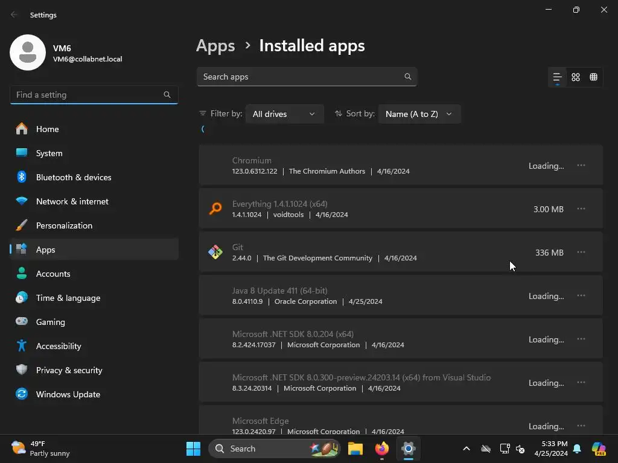Open Windows Start menu
The height and width of the screenshot is (463, 618).
193,449
